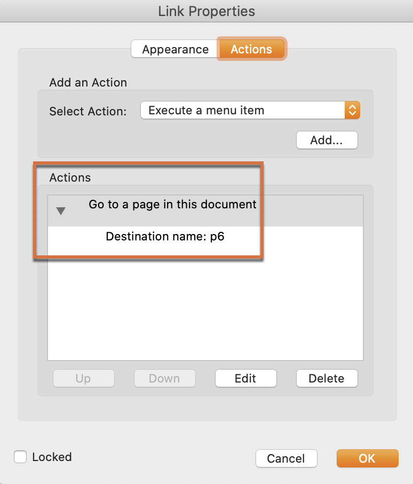Screen dimensions: 413x484
Task: Confirm changes with the OK button
Action: [x=367, y=458]
